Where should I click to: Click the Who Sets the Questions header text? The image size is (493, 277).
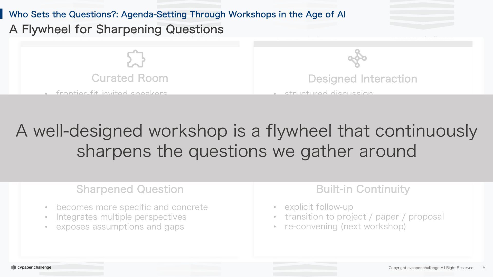coord(177,14)
